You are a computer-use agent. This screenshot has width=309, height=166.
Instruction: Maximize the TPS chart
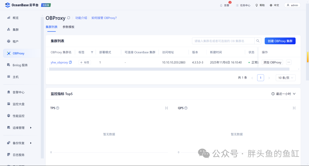tap(167, 108)
